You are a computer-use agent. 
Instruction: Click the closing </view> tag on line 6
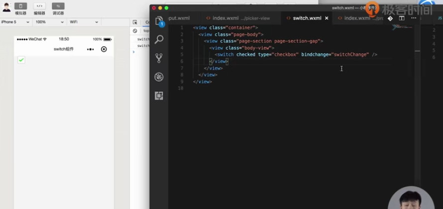pos(219,61)
